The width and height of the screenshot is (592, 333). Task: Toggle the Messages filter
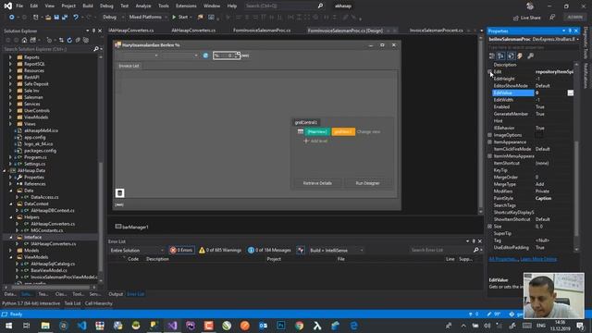pos(269,250)
